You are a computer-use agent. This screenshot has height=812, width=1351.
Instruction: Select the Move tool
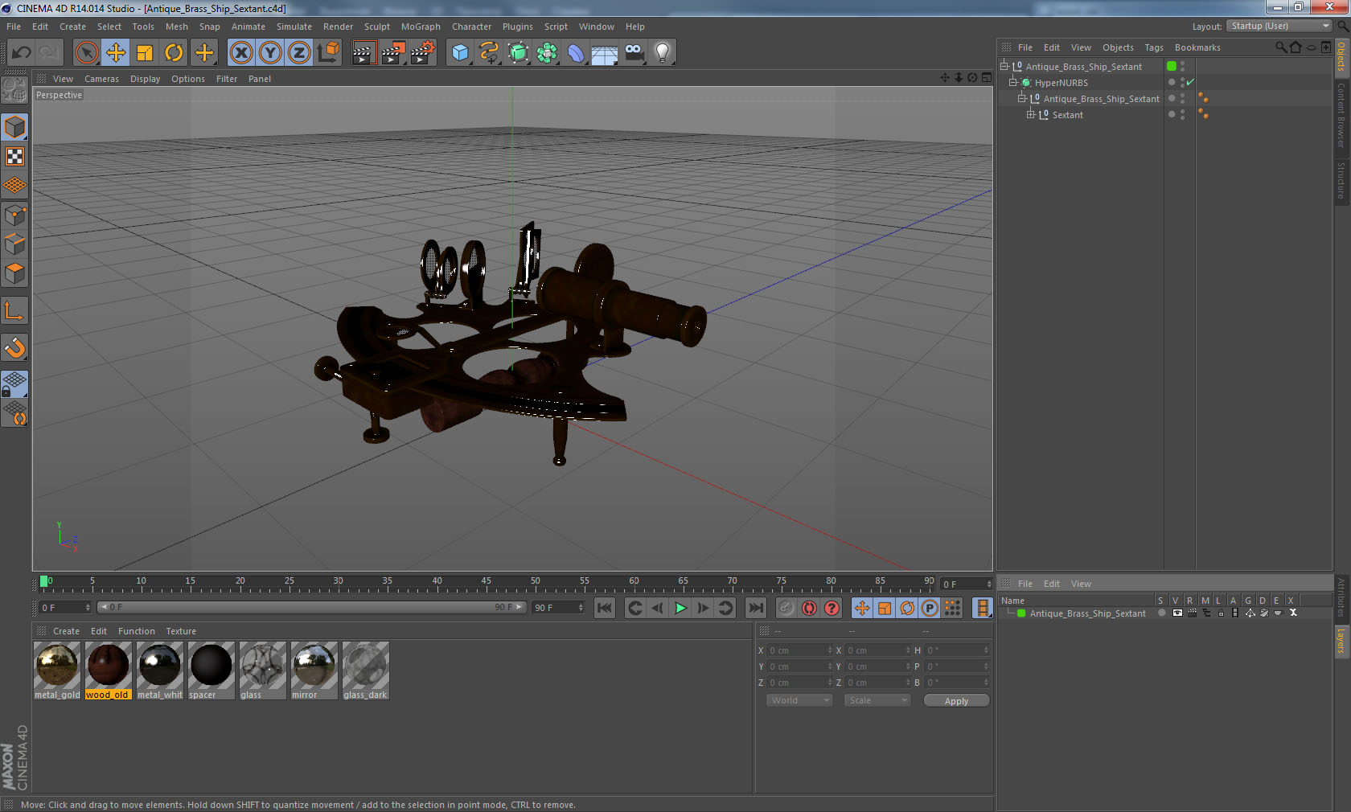pos(116,53)
